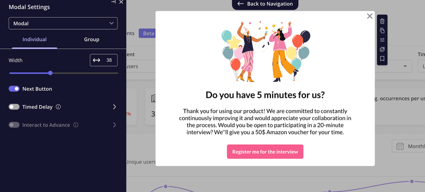Click the info icon beside Timed Delay
This screenshot has height=192, width=425.
pos(58,107)
